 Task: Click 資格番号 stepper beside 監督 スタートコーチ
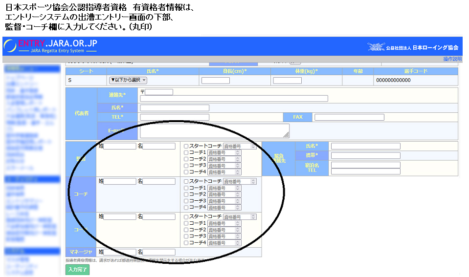(253, 146)
